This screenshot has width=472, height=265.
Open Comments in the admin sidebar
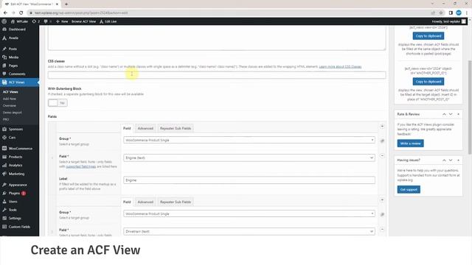tap(17, 74)
